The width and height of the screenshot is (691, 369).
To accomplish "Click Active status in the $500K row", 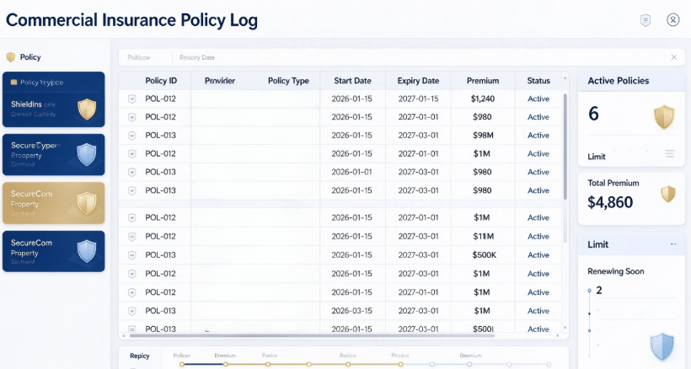I will point(538,255).
